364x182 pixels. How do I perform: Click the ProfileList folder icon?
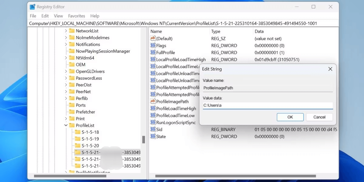[x=72, y=125]
